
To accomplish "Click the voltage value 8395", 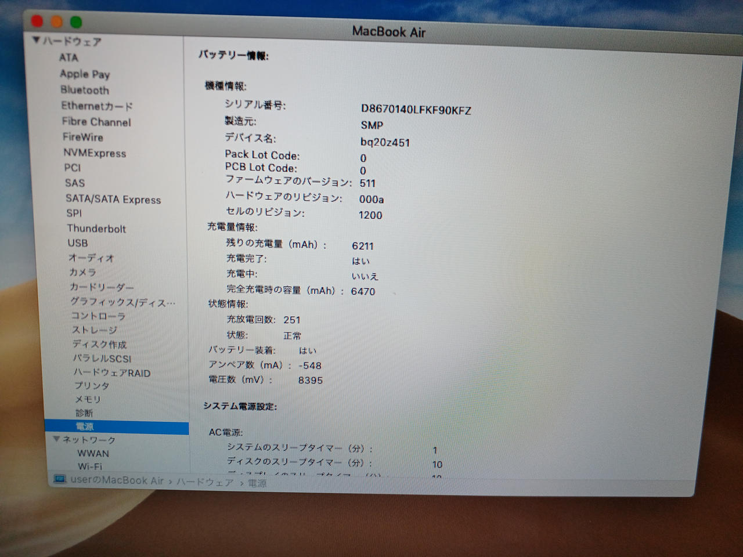I will (x=311, y=381).
